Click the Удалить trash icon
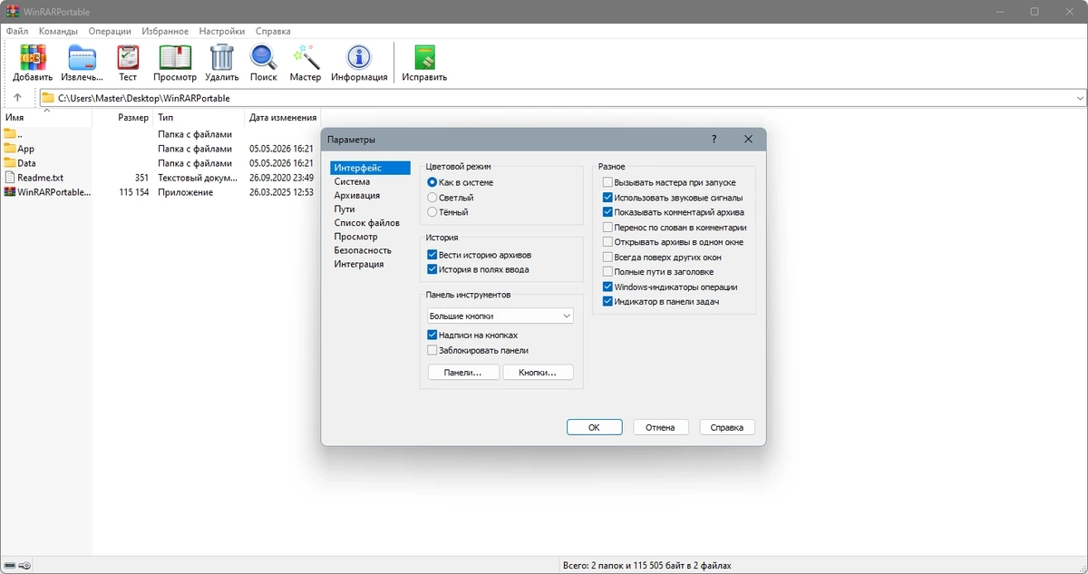This screenshot has width=1088, height=574. pyautogui.click(x=222, y=57)
